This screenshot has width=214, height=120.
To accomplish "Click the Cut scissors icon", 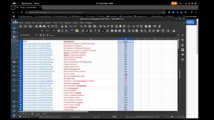I will tap(48, 26).
